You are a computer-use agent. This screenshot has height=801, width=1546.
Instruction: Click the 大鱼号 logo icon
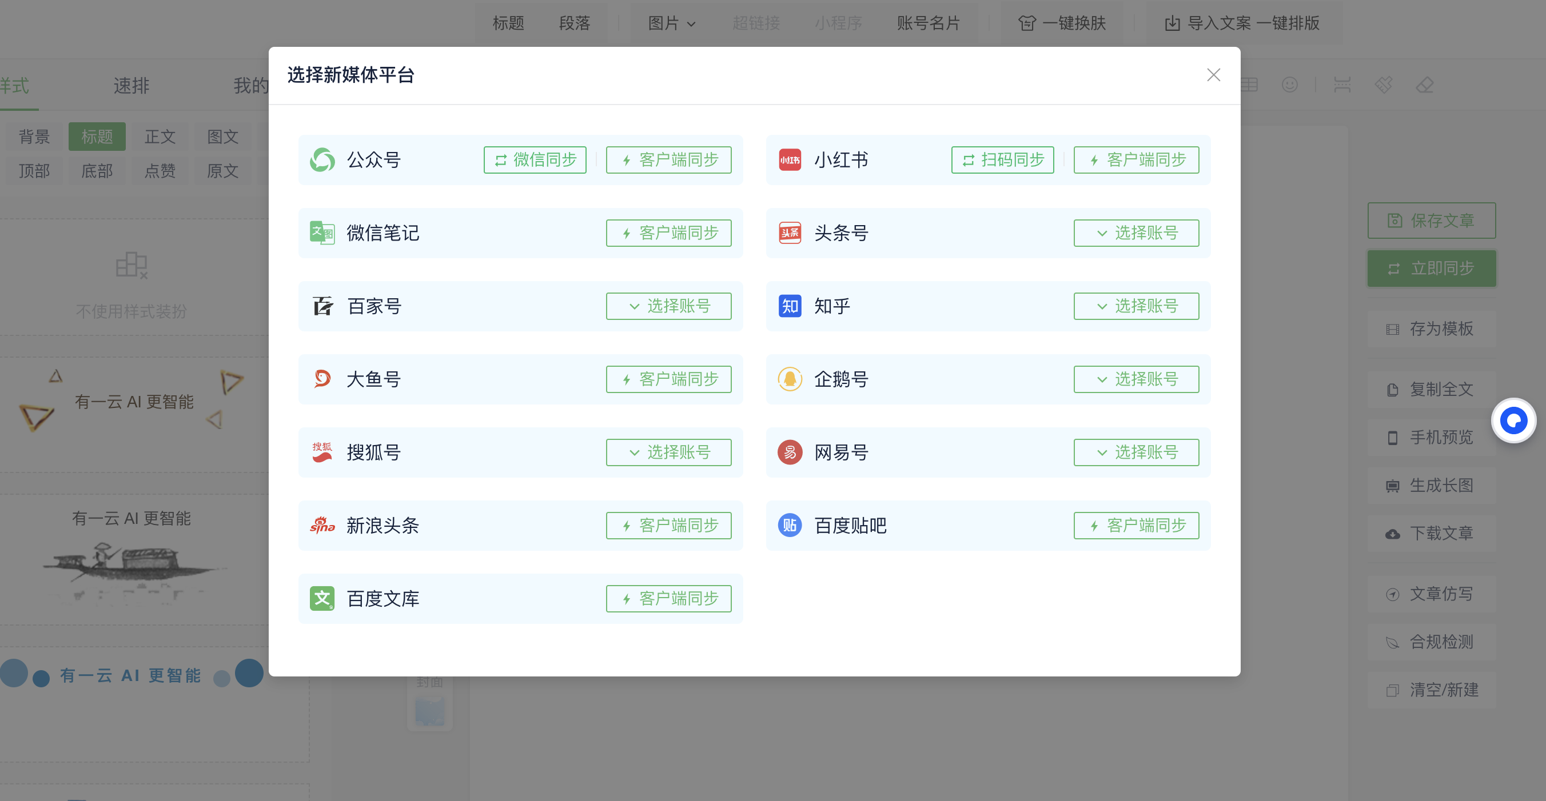point(322,379)
